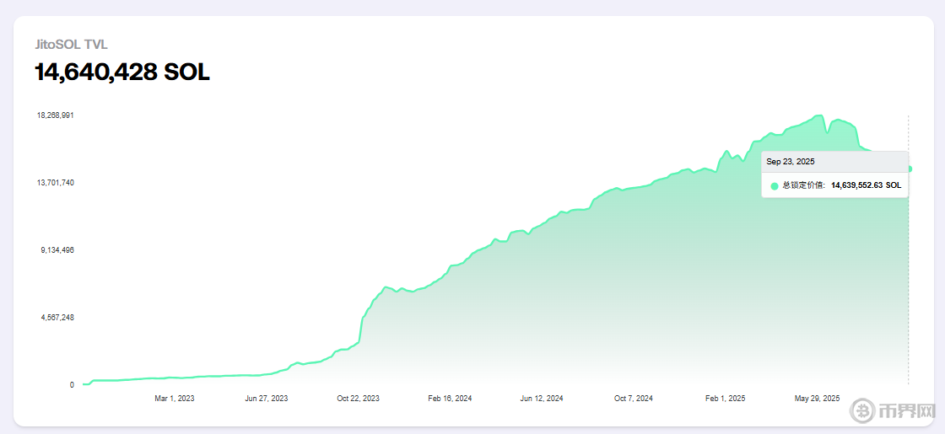Click the 总锁定价值 label in the tooltip

pos(803,185)
